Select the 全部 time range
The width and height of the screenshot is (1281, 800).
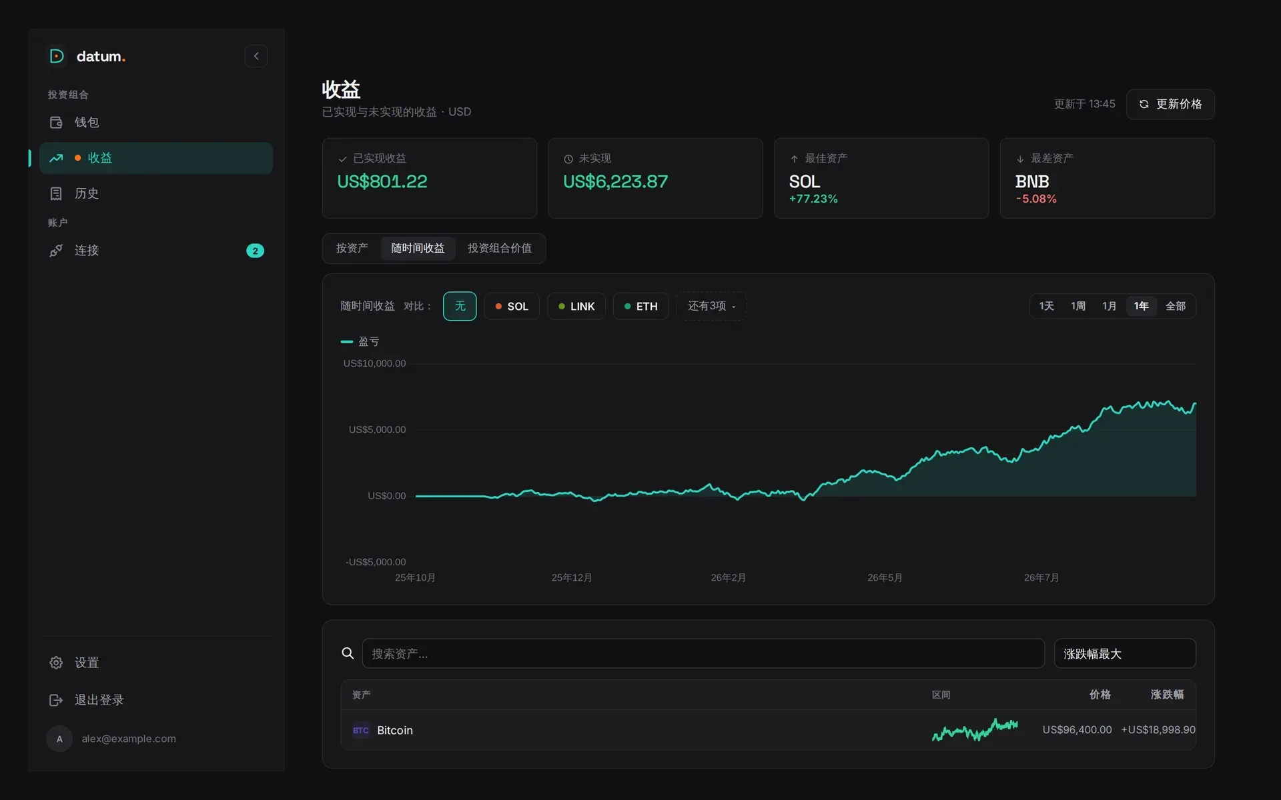pos(1176,306)
